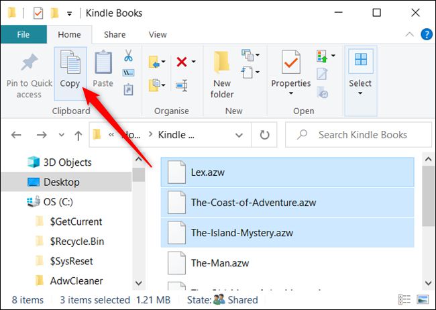The image size is (436, 310).
Task: Pin to Quick access icon
Action: pos(30,62)
